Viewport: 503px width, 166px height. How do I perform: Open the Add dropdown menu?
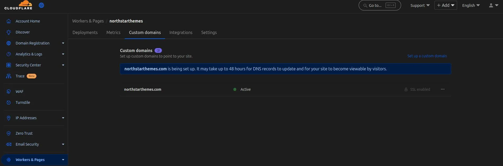point(446,5)
